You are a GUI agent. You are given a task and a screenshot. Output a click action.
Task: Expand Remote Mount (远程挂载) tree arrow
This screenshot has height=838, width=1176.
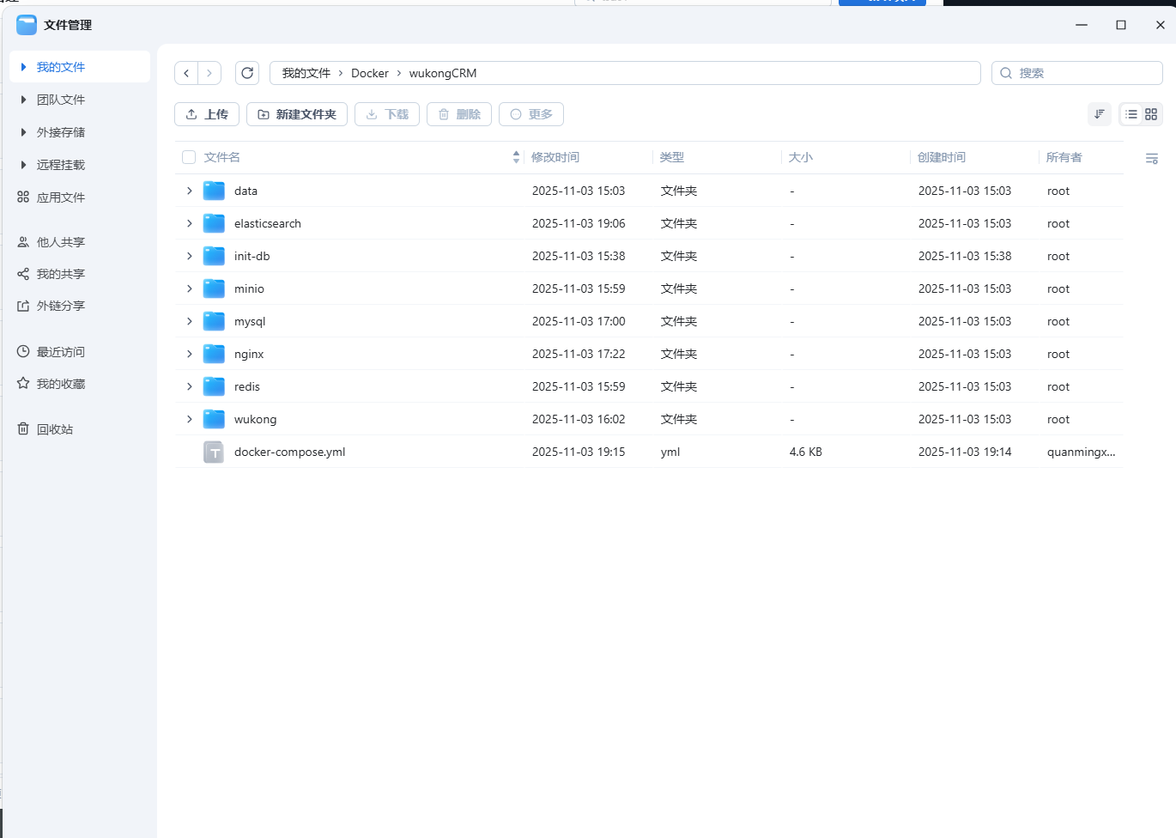[23, 165]
